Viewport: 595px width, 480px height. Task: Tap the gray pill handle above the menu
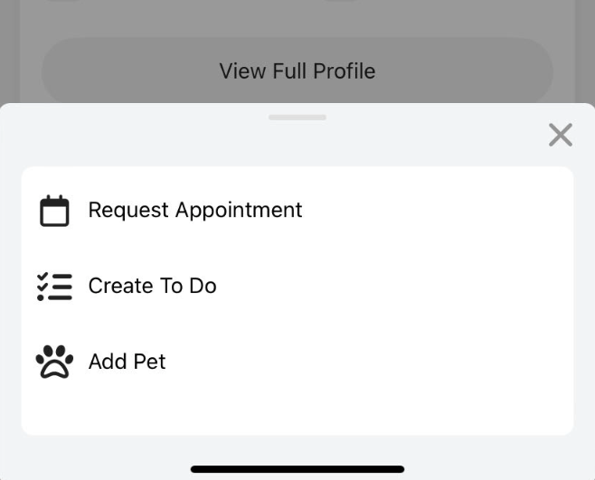point(297,118)
